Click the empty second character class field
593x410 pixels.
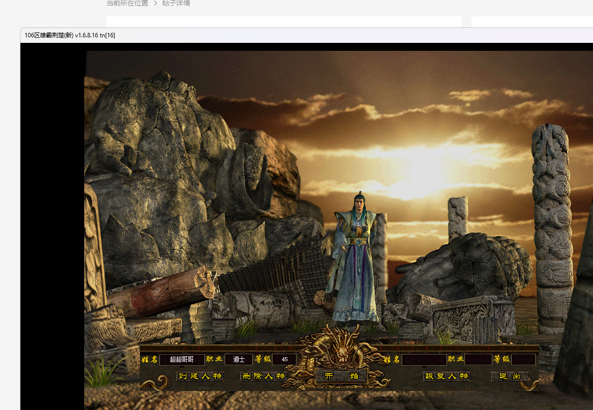478,359
